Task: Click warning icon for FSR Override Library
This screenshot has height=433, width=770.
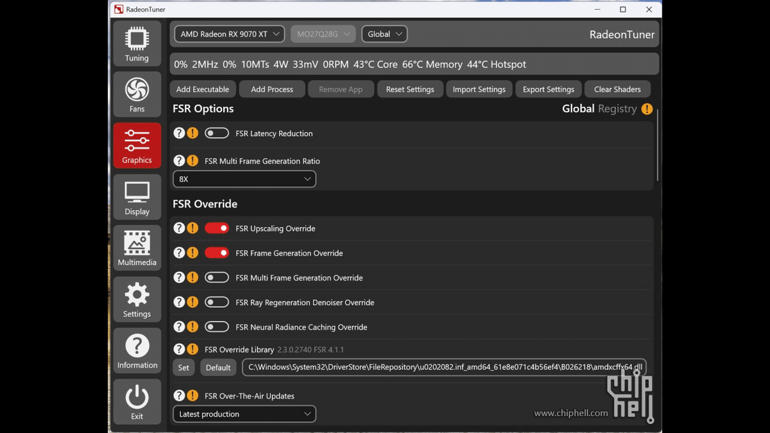Action: click(x=193, y=349)
